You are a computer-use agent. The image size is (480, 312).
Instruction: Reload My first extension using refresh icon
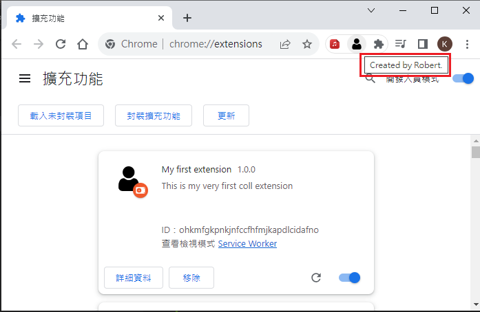(x=316, y=278)
